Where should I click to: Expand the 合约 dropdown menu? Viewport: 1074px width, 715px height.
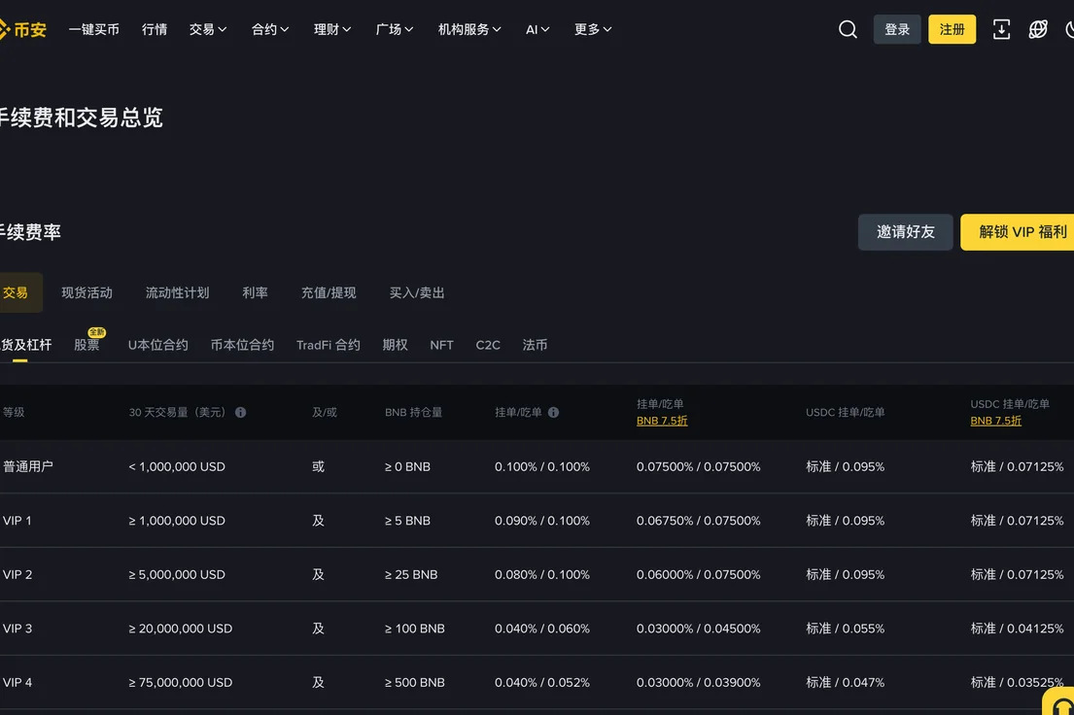(x=270, y=29)
